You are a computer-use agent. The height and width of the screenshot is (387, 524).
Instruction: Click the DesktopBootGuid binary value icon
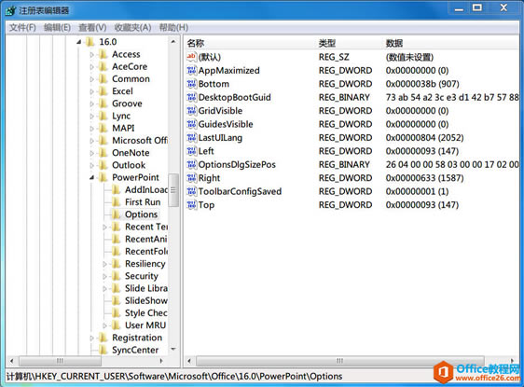click(x=191, y=97)
